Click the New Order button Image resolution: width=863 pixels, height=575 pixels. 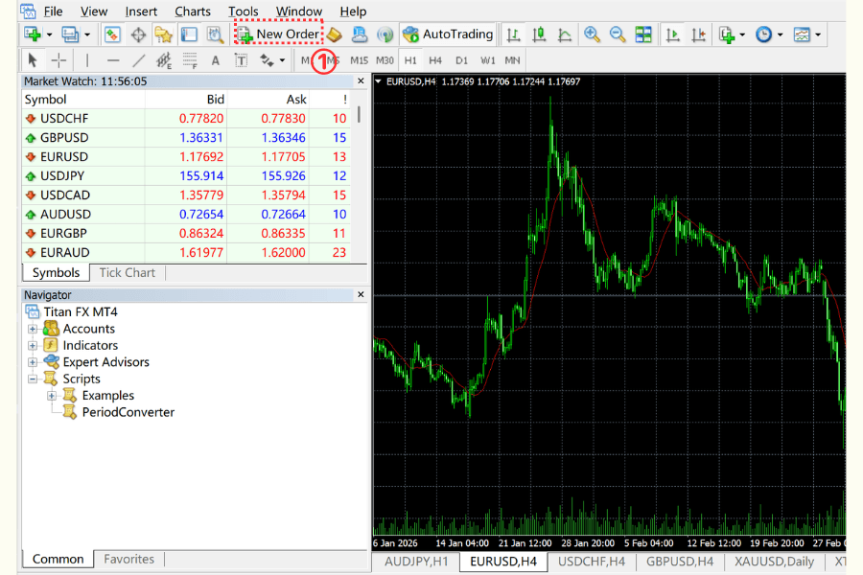278,34
